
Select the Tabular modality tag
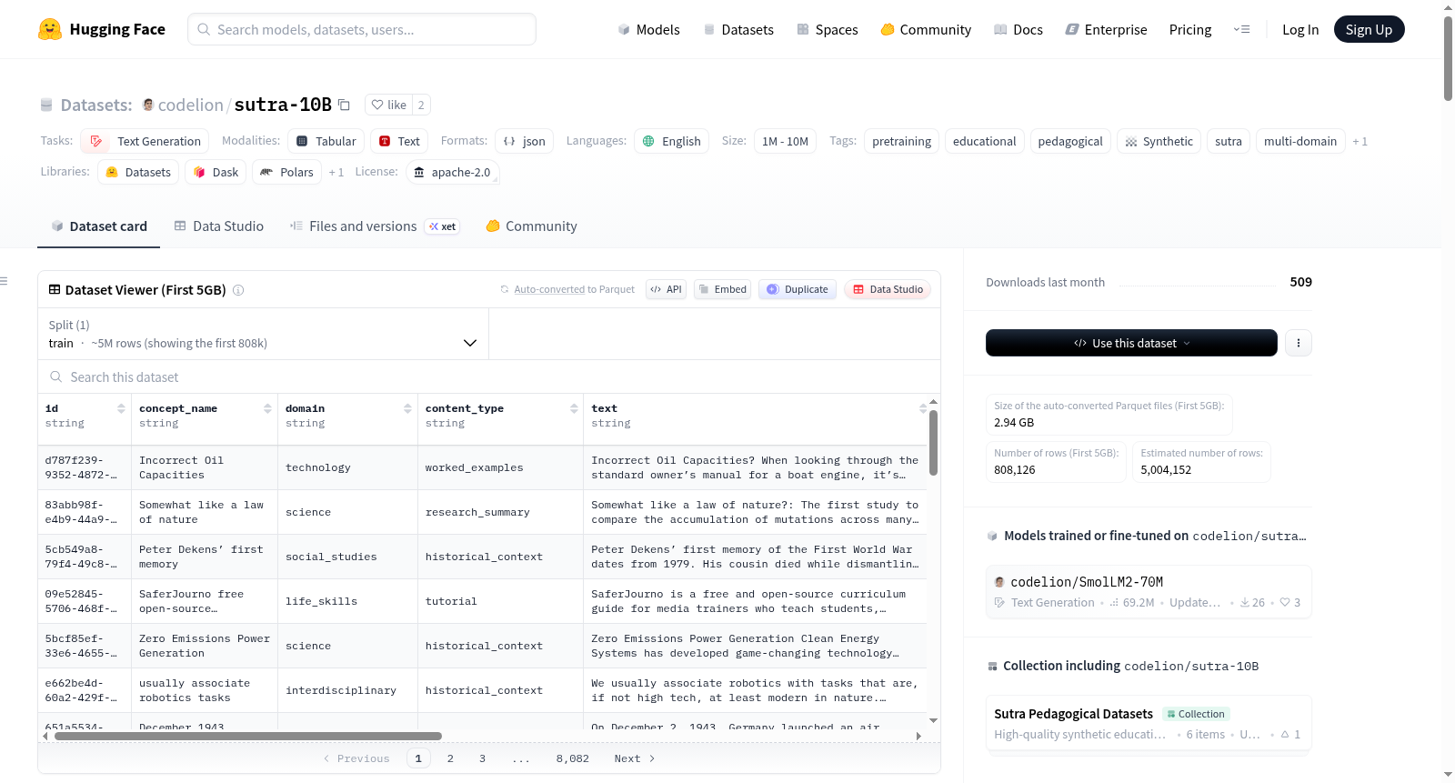[x=326, y=141]
